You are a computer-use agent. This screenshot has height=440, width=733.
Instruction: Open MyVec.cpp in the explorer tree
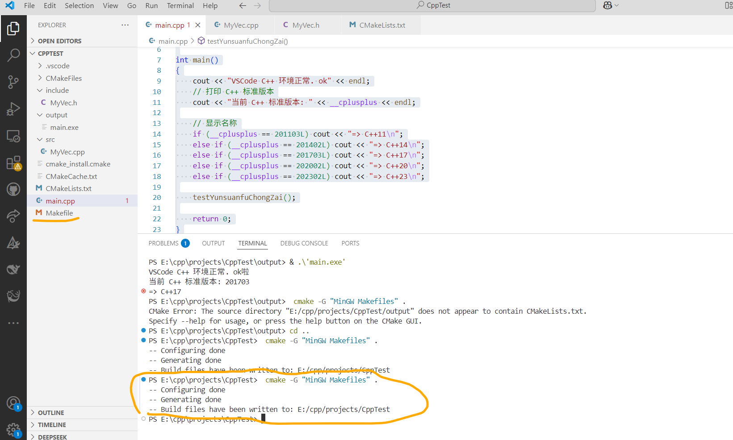(x=82, y=152)
